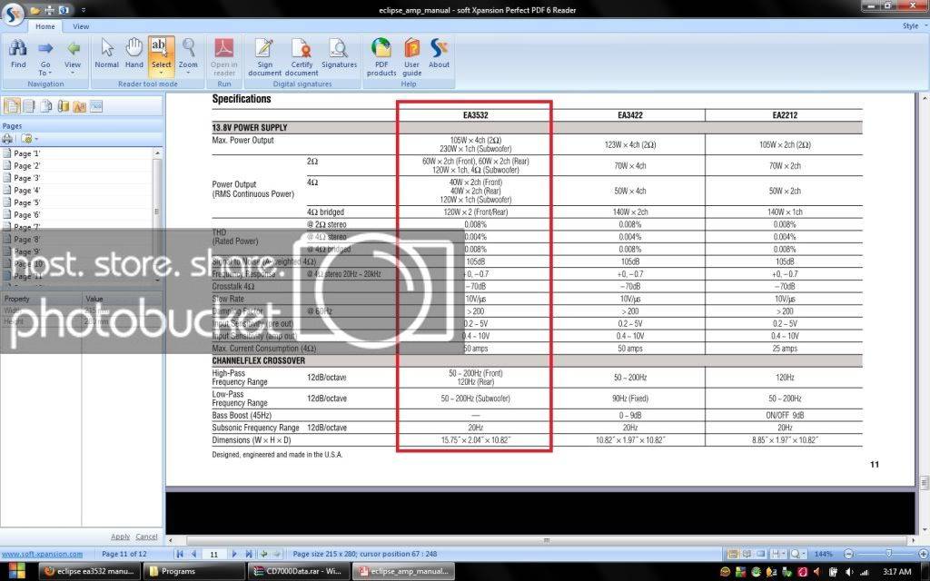The image size is (930, 581).
Task: Click the zoom in plus button
Action: click(x=923, y=554)
